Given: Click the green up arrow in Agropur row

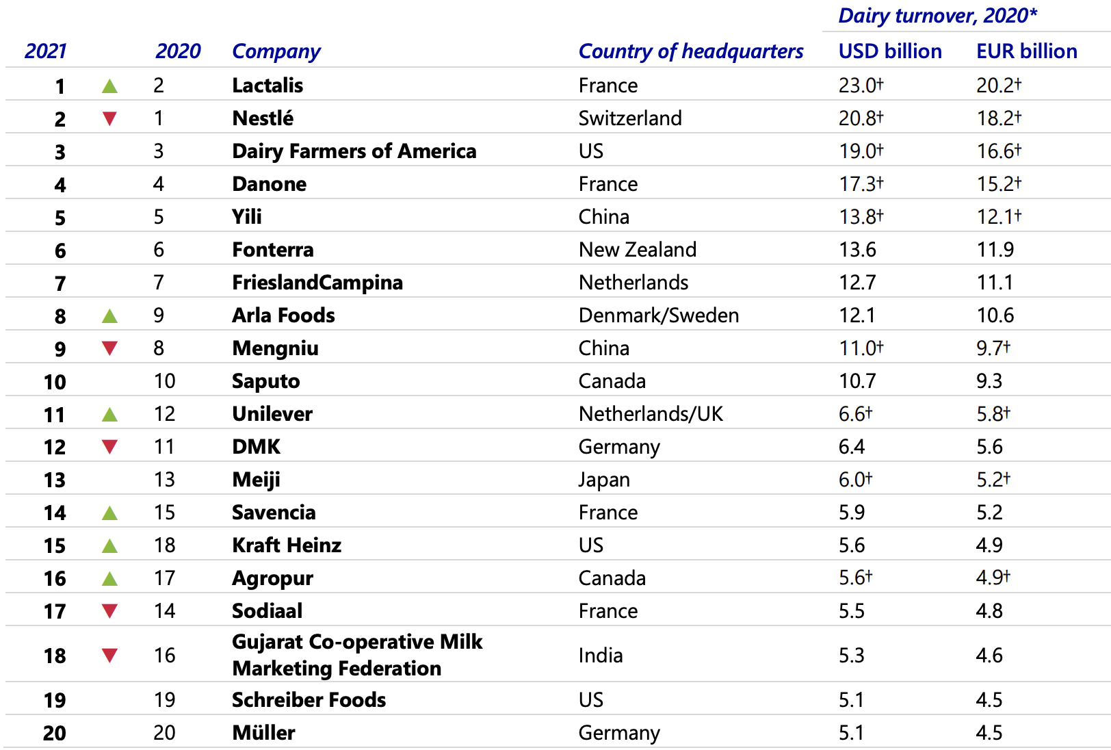Looking at the screenshot, I should (x=109, y=579).
